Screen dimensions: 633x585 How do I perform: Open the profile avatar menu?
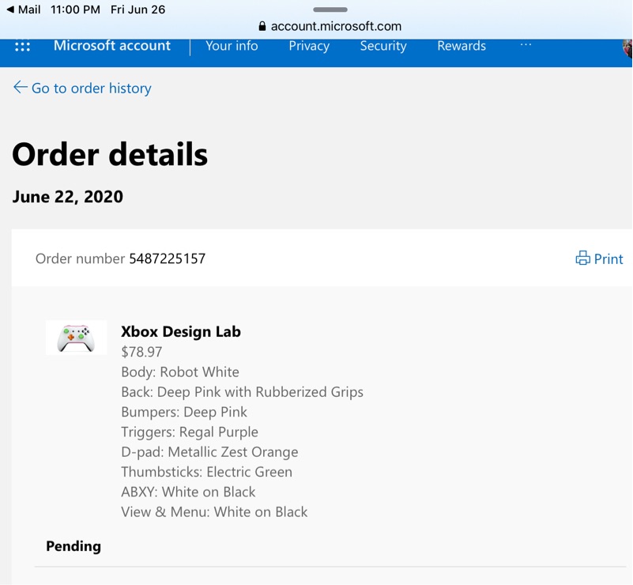pos(627,47)
